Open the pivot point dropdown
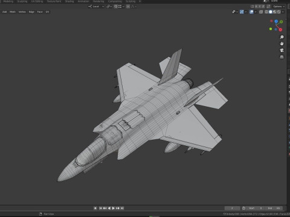The height and width of the screenshot is (217, 290). click(109, 7)
